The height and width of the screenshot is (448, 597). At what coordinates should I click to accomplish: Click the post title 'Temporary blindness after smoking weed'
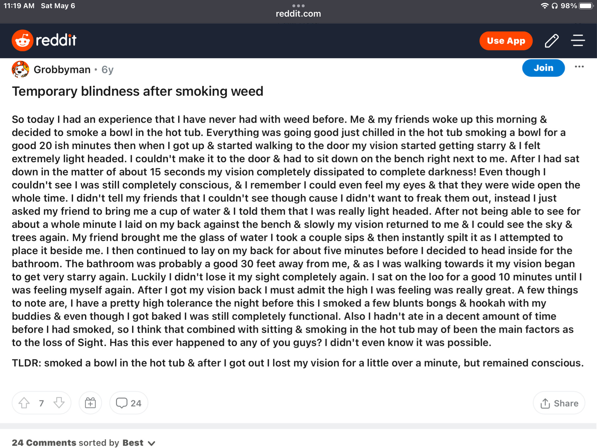point(138,91)
